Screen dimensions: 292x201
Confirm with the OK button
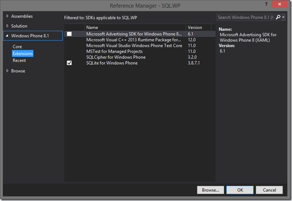click(240, 190)
